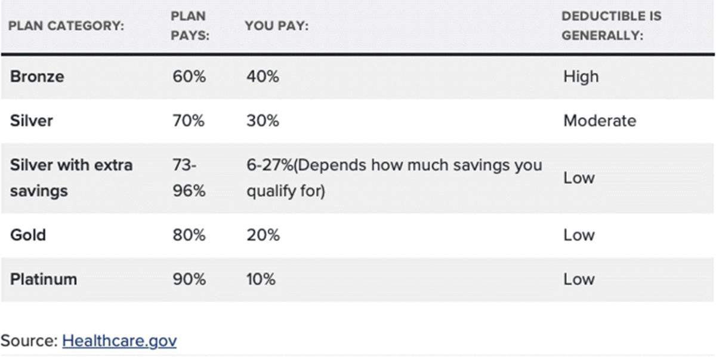Click the 90% plan pays value
Viewport: 716px width, 357px height.
pyautogui.click(x=189, y=279)
